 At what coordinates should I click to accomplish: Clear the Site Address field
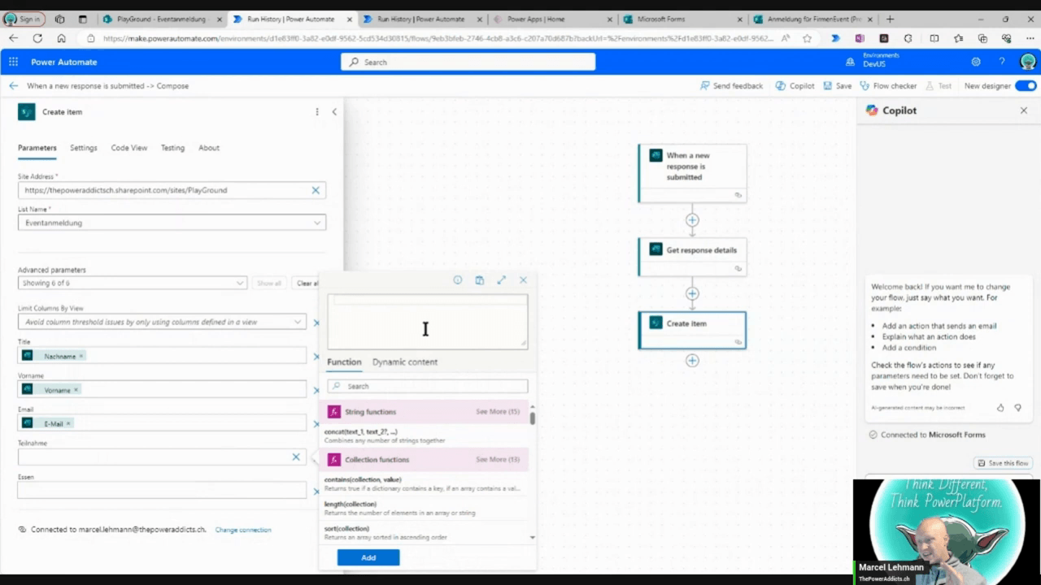click(x=316, y=190)
